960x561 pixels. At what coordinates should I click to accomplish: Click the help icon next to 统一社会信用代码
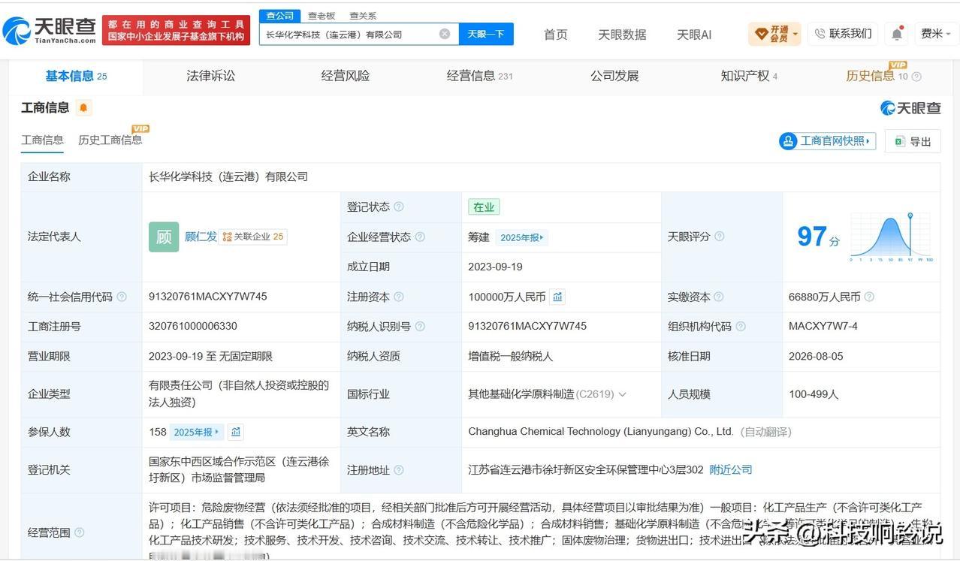[x=122, y=297]
